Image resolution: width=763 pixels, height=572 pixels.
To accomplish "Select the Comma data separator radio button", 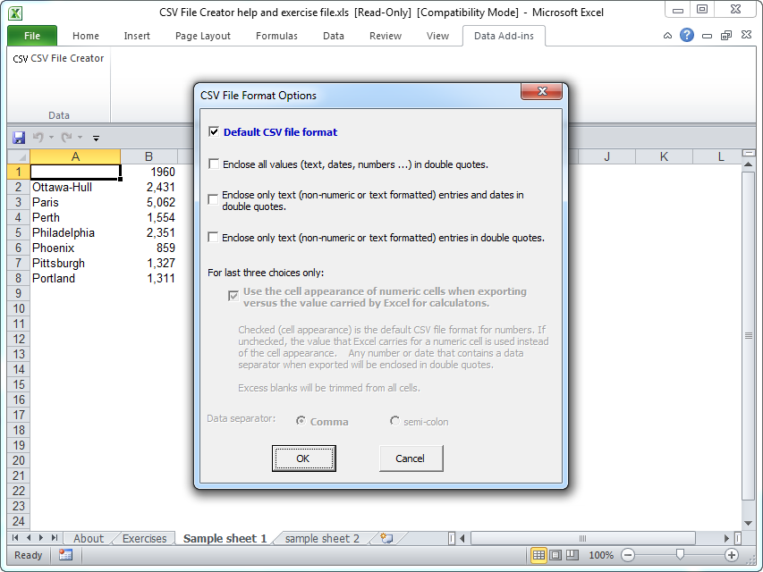I will point(301,421).
